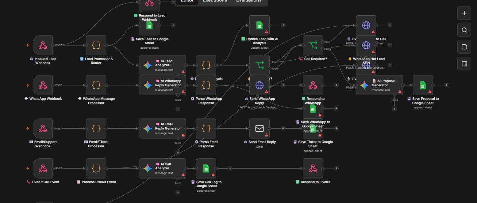Add a sticky note using the note icon

(x=464, y=47)
